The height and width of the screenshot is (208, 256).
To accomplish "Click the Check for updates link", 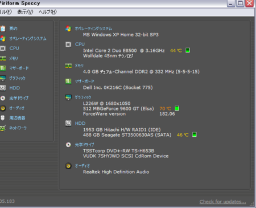I will tap(222, 202).
